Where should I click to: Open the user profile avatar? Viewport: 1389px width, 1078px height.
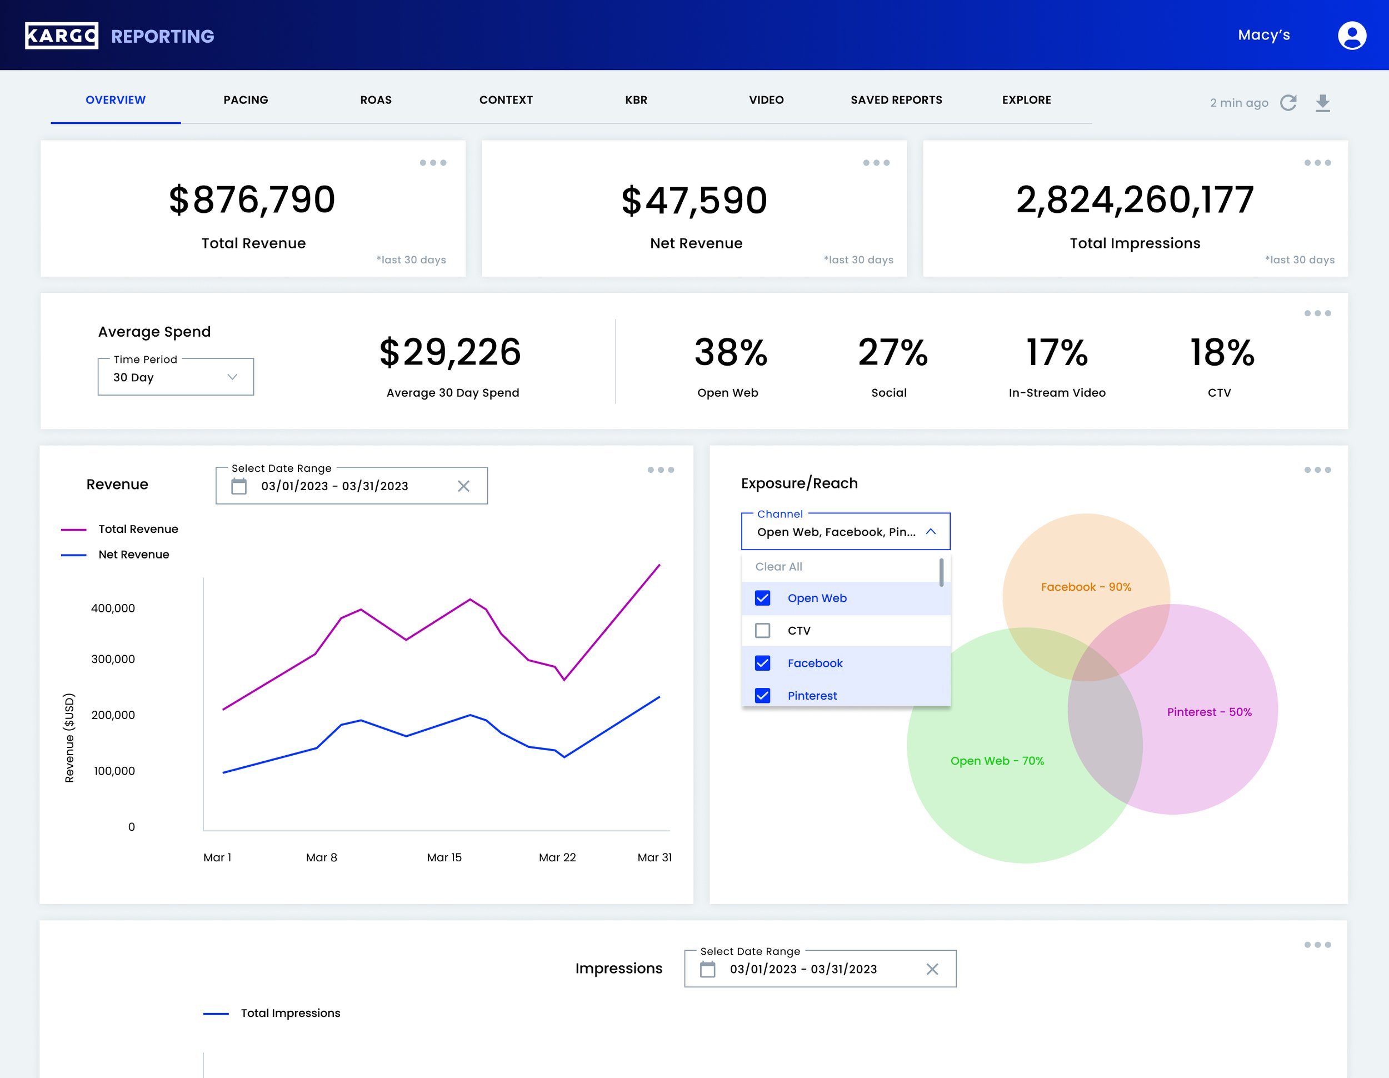tap(1351, 36)
